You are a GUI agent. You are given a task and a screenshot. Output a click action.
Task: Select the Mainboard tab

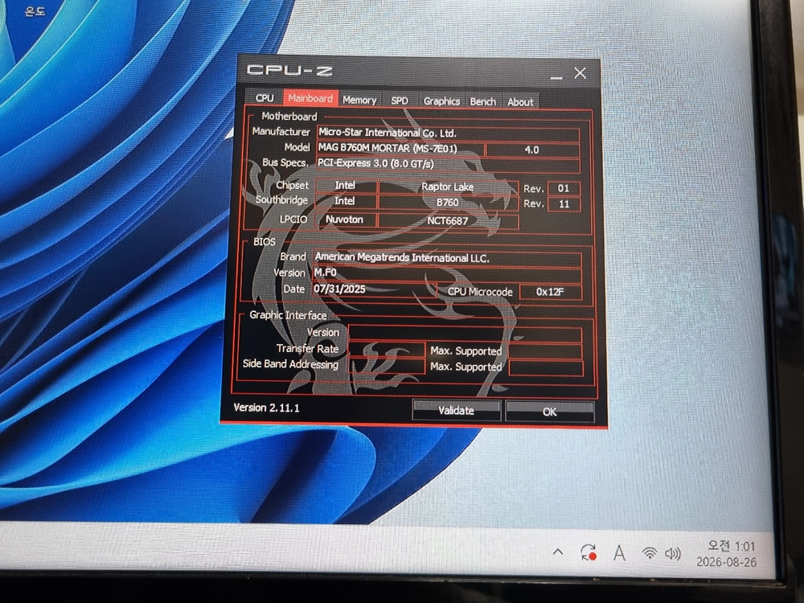pos(310,98)
